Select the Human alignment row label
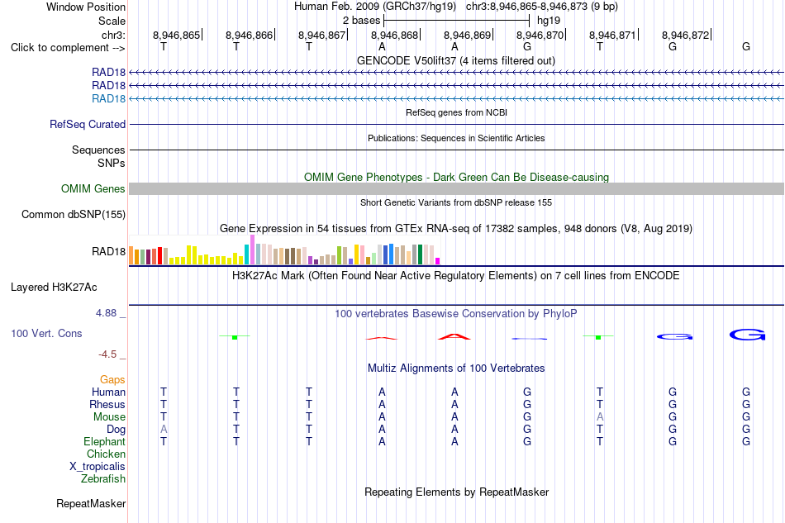Viewport: 785px width, 523px height. (108, 392)
